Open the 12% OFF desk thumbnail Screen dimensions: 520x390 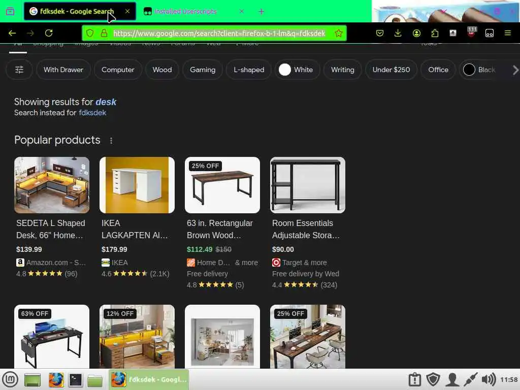click(137, 336)
